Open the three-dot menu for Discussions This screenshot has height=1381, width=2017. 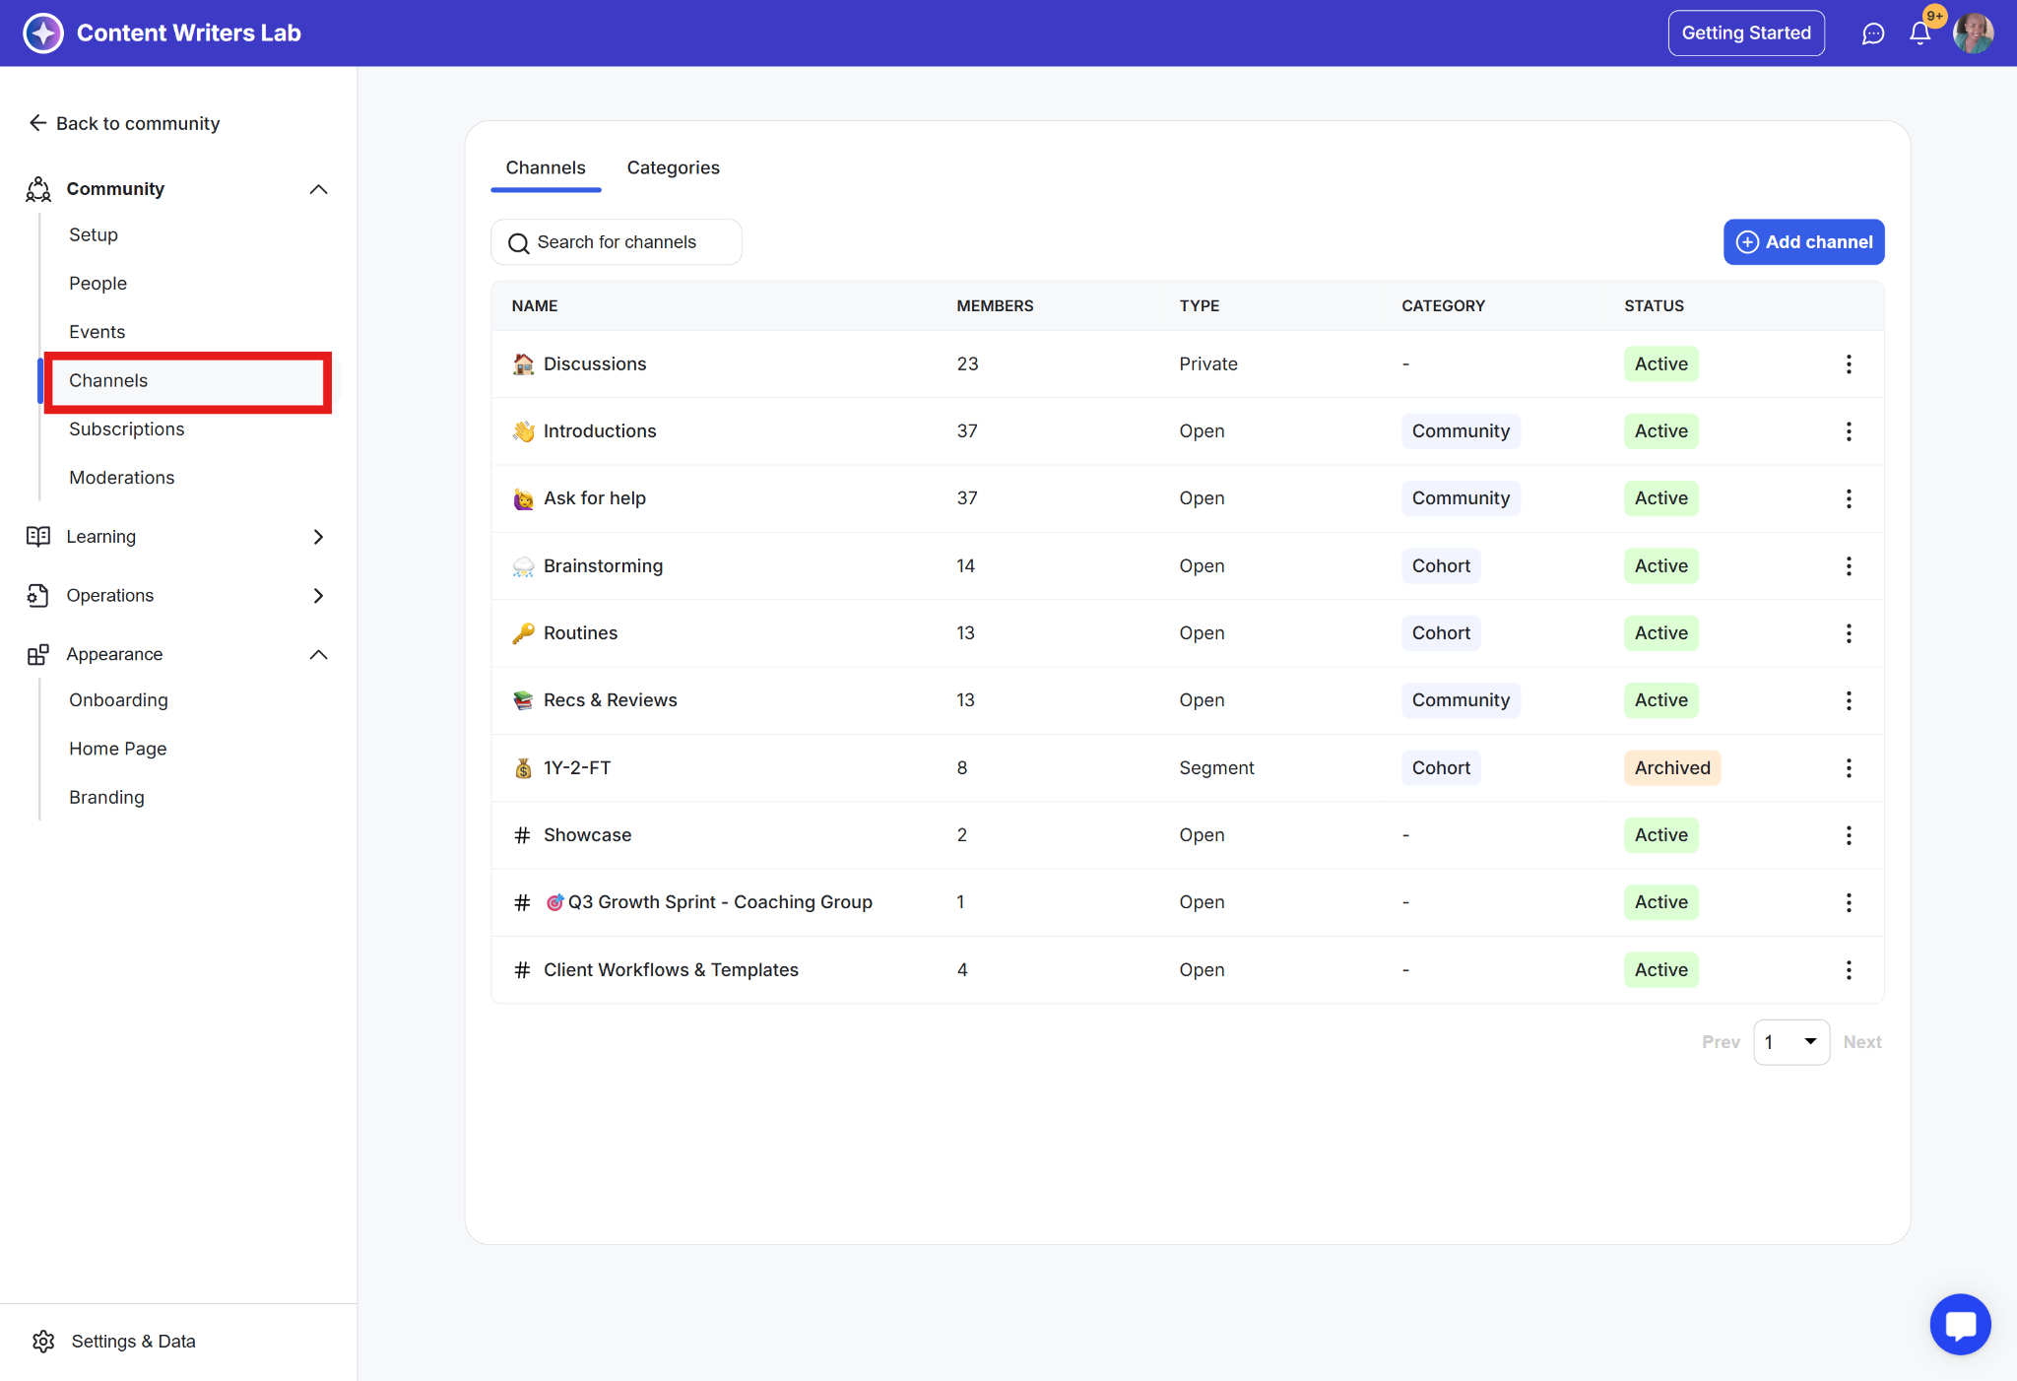1848,364
